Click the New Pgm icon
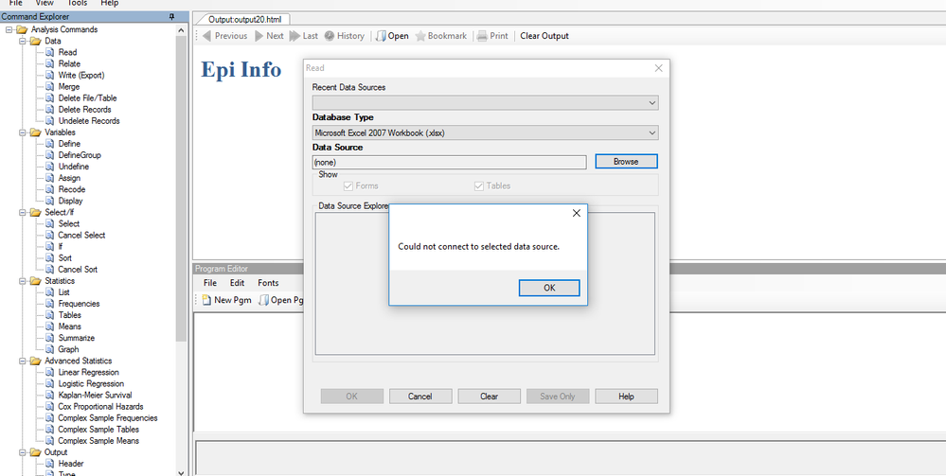The height and width of the screenshot is (476, 946). [x=206, y=300]
